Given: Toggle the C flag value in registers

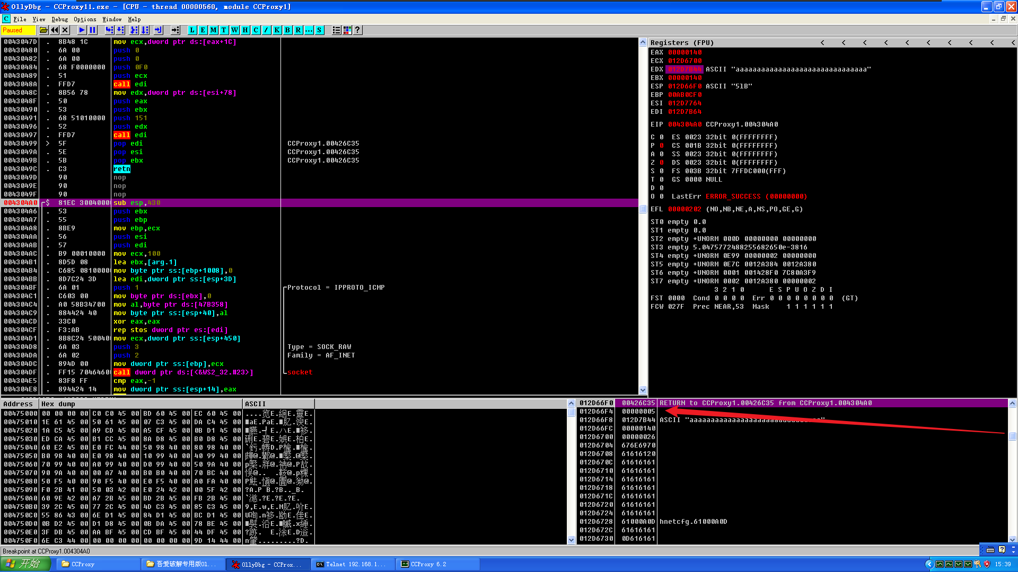Looking at the screenshot, I should point(662,137).
